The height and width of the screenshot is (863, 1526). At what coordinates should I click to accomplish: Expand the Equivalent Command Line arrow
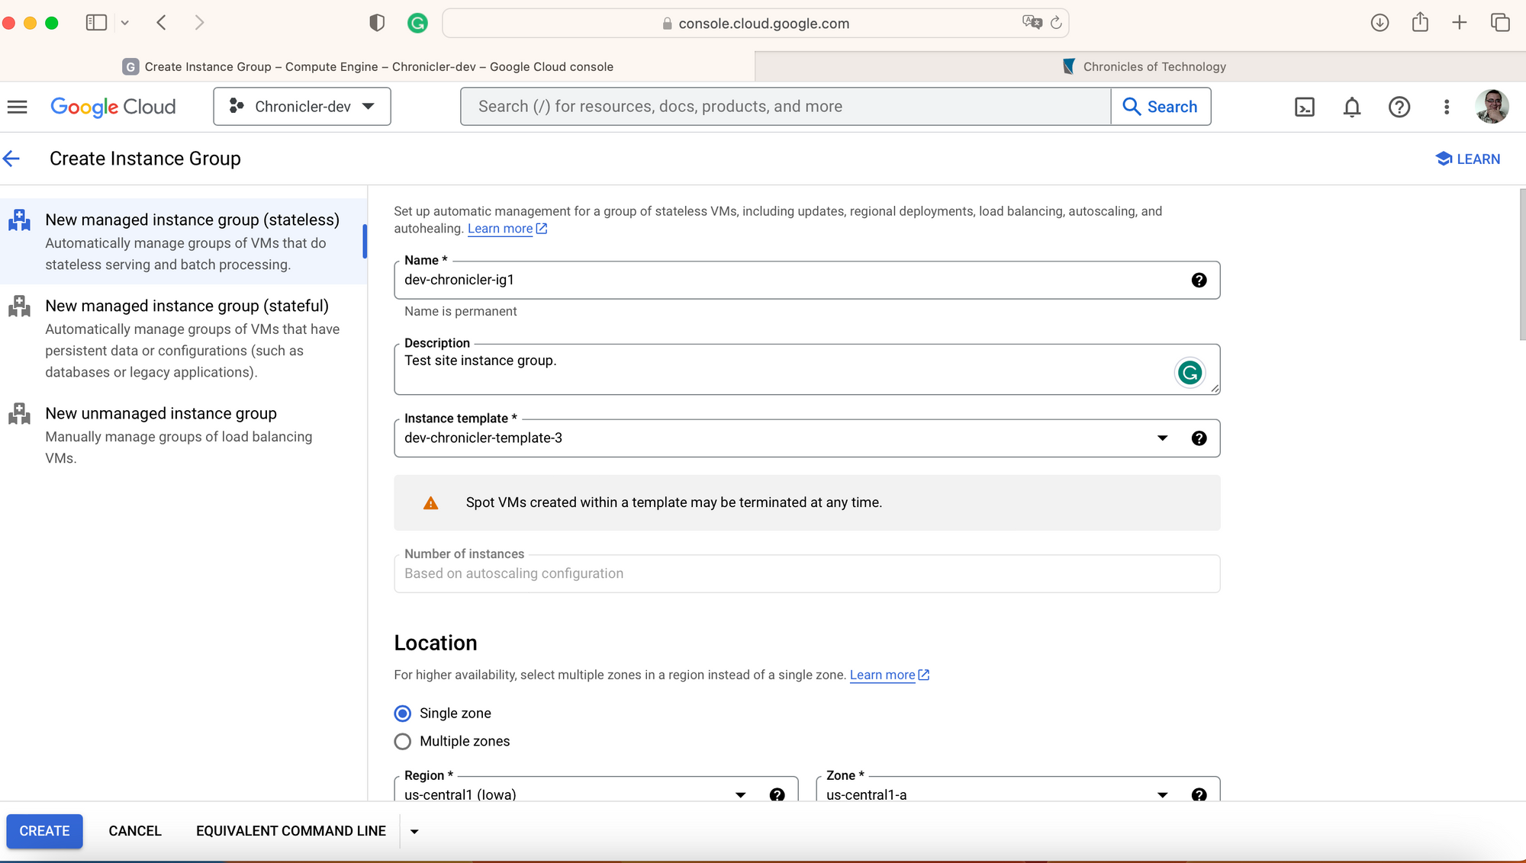(x=414, y=832)
